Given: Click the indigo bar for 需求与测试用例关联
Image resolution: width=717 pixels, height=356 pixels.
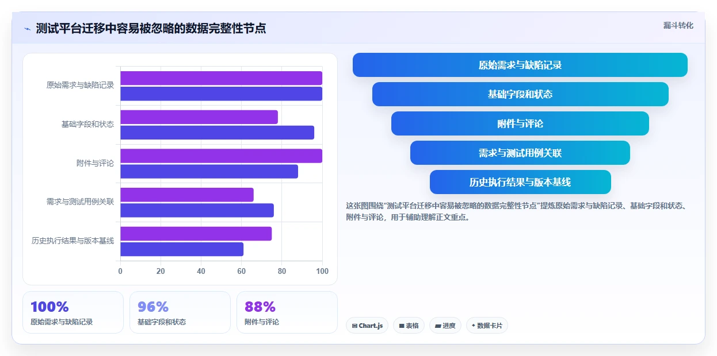Looking at the screenshot, I should [197, 210].
